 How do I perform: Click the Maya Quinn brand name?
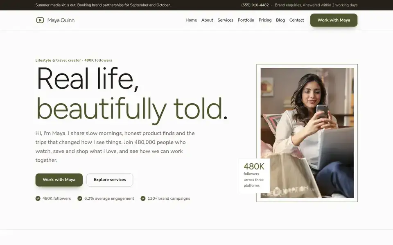(61, 20)
